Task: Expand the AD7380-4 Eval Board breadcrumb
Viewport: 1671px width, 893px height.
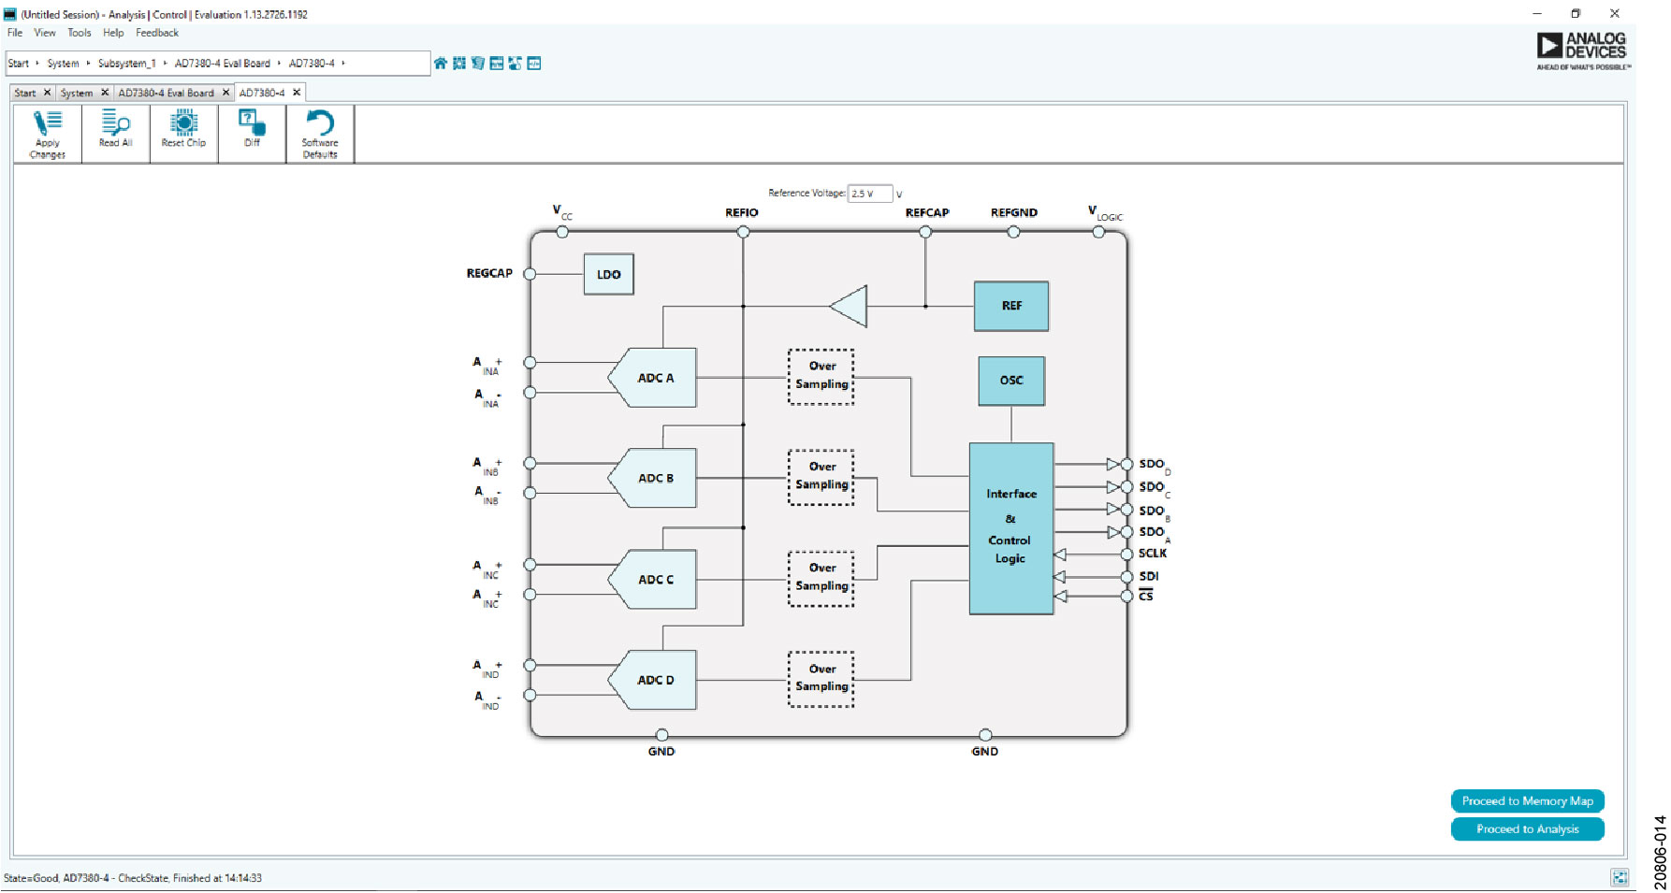Action: (278, 63)
